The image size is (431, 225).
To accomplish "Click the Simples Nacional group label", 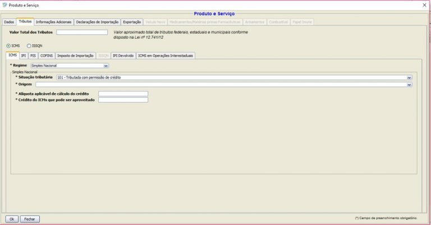I will click(25, 72).
